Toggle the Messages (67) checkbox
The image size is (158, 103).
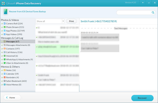point(2,41)
